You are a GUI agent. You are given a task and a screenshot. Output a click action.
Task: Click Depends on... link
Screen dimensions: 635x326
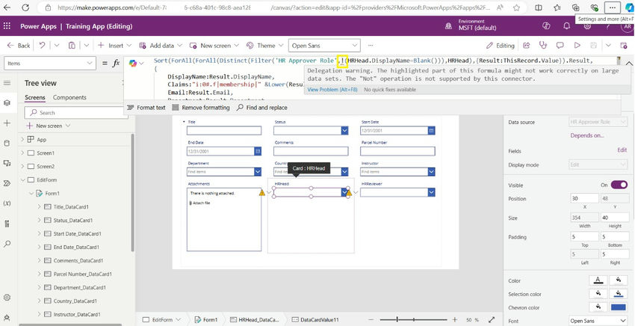[x=587, y=135]
